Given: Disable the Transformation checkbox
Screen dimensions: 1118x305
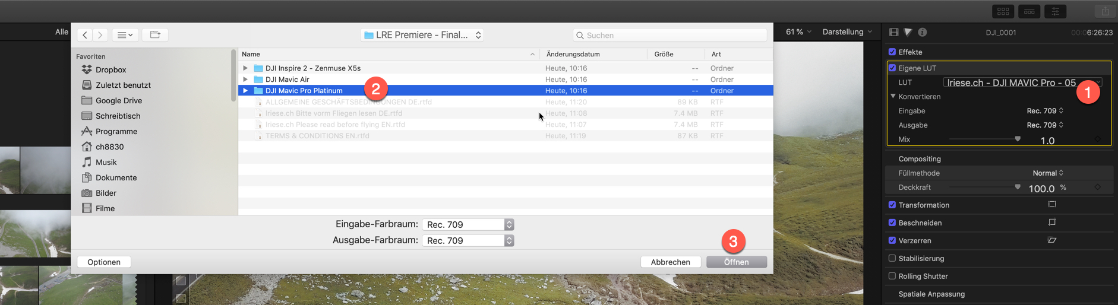Looking at the screenshot, I should pos(892,205).
